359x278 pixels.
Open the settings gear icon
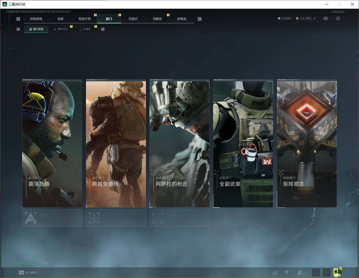click(x=338, y=18)
